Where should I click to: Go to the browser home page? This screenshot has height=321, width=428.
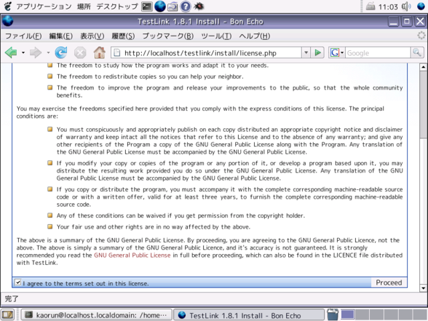(100, 52)
